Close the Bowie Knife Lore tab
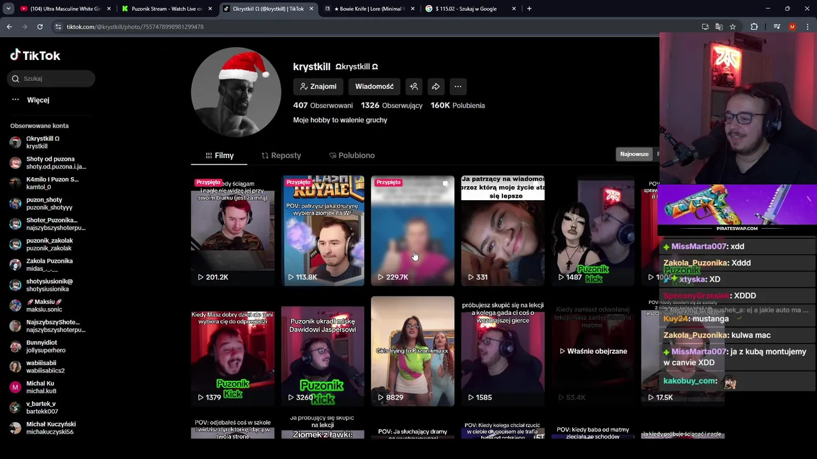The image size is (817, 459). point(413,9)
